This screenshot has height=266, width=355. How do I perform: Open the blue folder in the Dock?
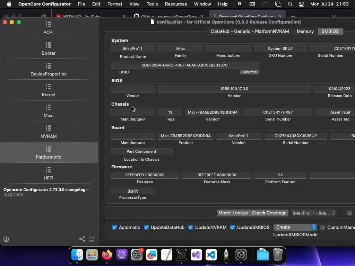point(263,255)
